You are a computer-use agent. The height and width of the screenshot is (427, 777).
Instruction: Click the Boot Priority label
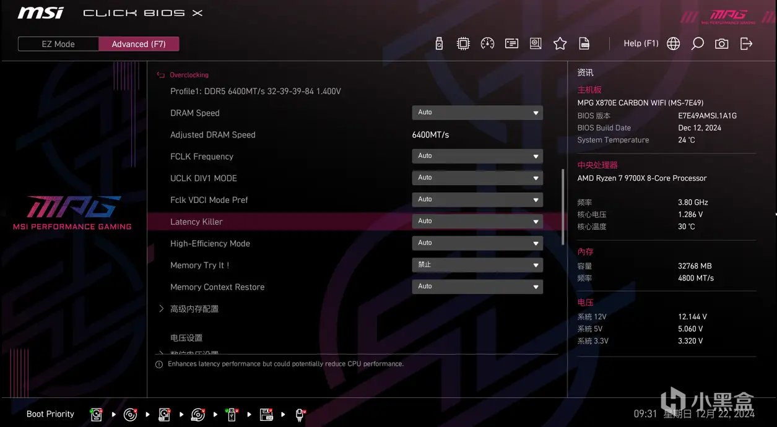coord(50,414)
